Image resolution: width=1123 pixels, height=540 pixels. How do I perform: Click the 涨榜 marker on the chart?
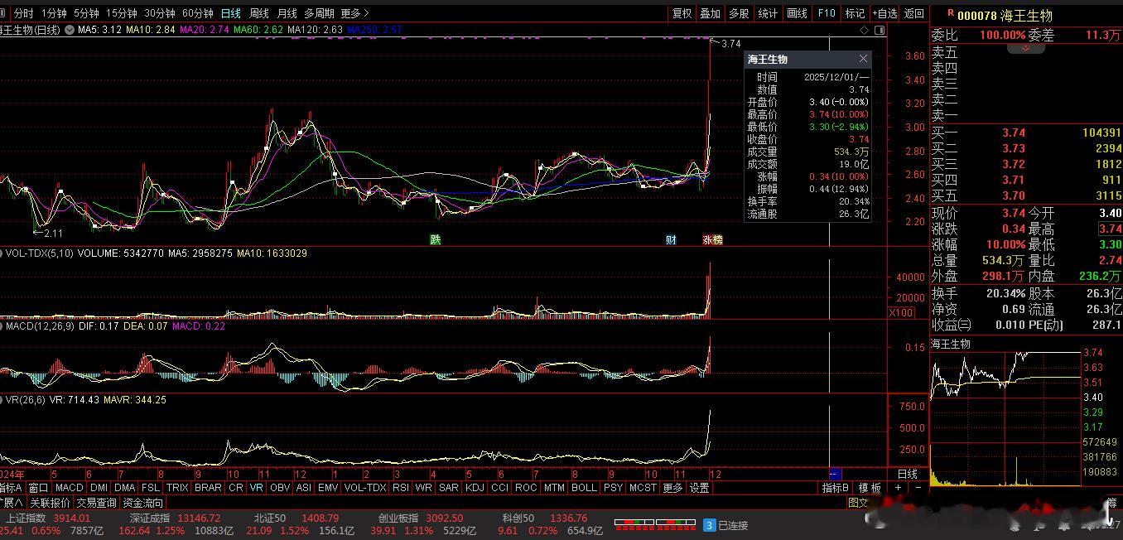712,240
